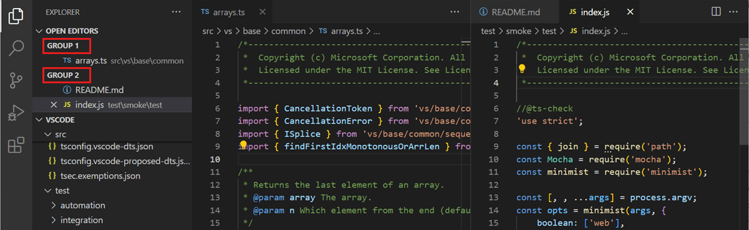The image size is (749, 230).
Task: Click line number 4 in index.js
Action: 496,83
